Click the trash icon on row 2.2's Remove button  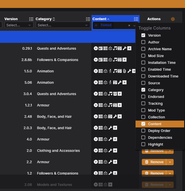click(x=147, y=162)
